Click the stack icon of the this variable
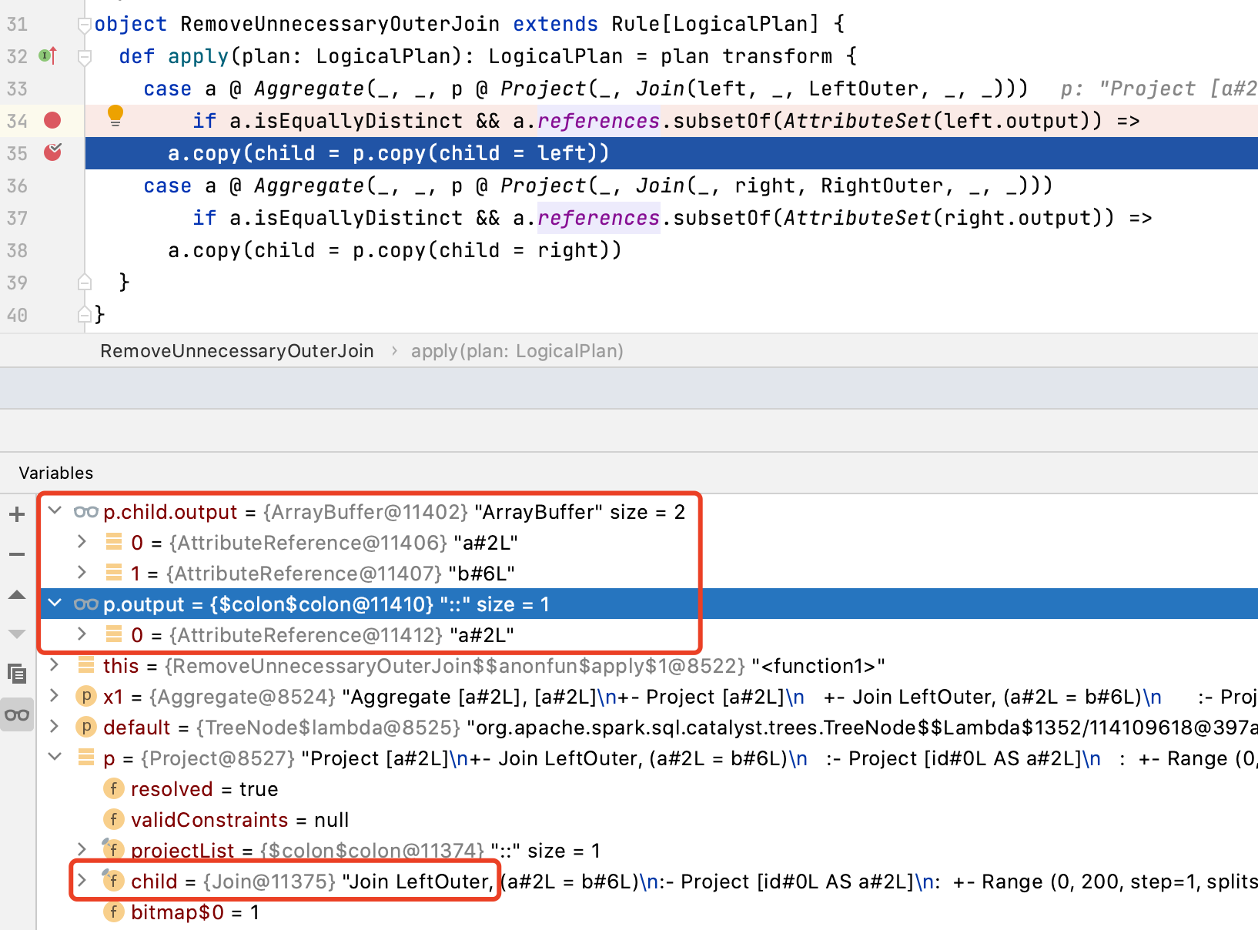 pos(86,665)
